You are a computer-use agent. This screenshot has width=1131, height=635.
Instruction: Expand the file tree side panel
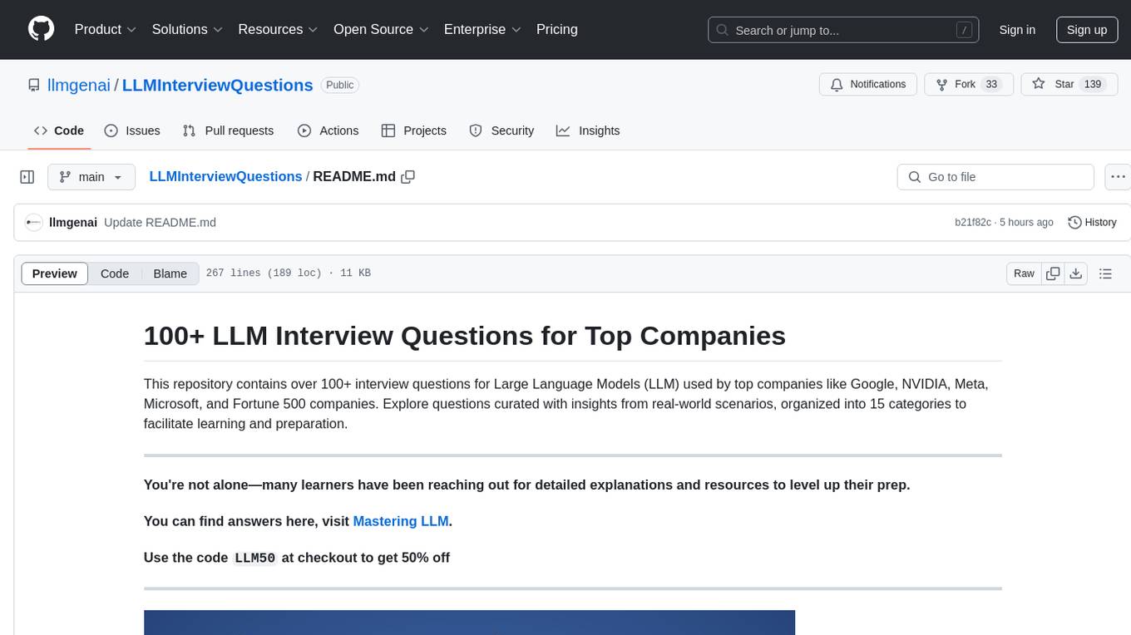point(27,177)
